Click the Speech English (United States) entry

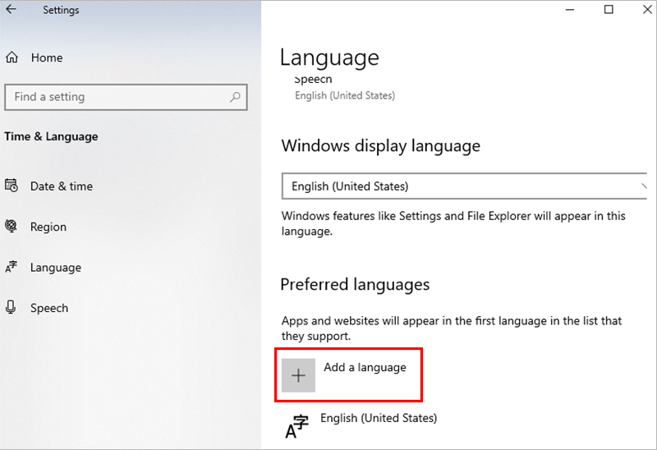tap(345, 95)
